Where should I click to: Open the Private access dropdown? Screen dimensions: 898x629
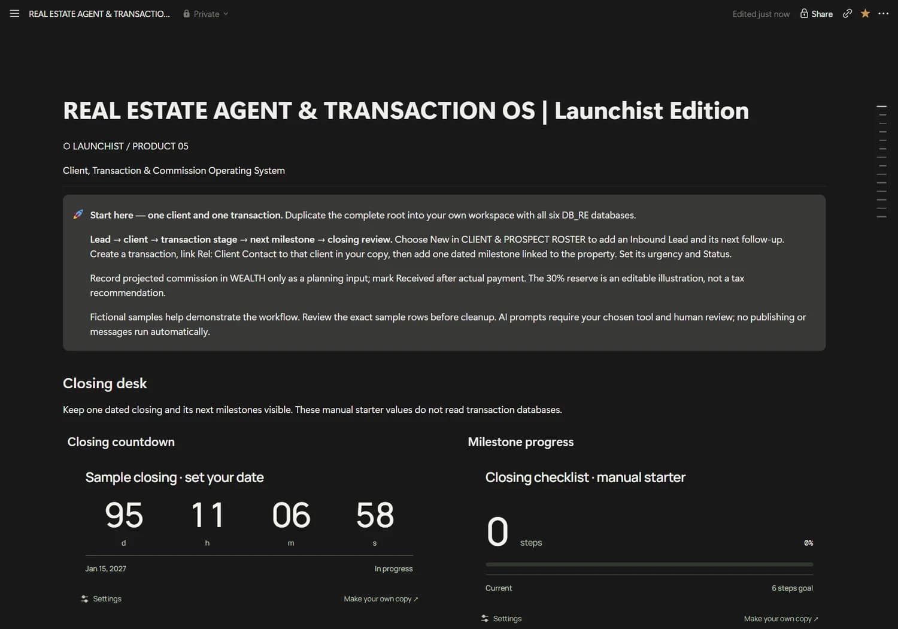click(x=205, y=14)
